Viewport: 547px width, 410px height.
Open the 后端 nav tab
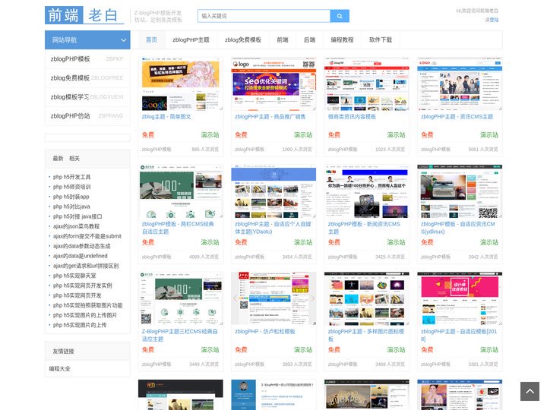[x=309, y=39]
